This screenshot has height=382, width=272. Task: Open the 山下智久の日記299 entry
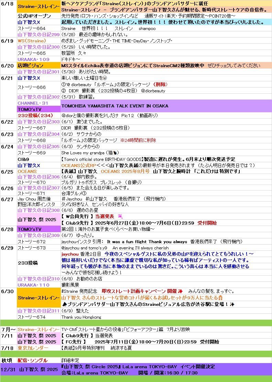39,34
